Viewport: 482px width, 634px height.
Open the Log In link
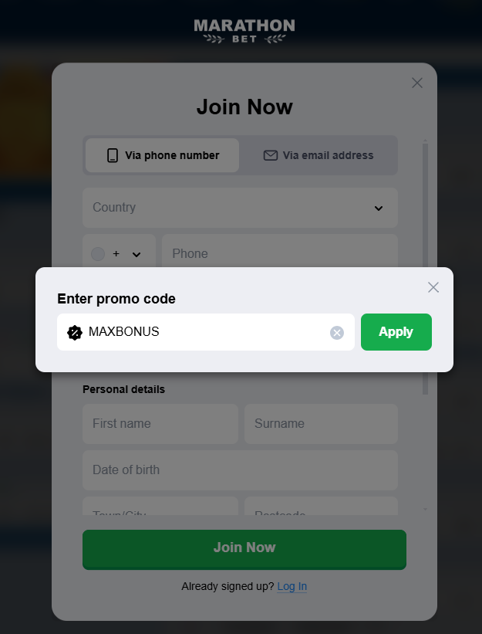pyautogui.click(x=292, y=586)
